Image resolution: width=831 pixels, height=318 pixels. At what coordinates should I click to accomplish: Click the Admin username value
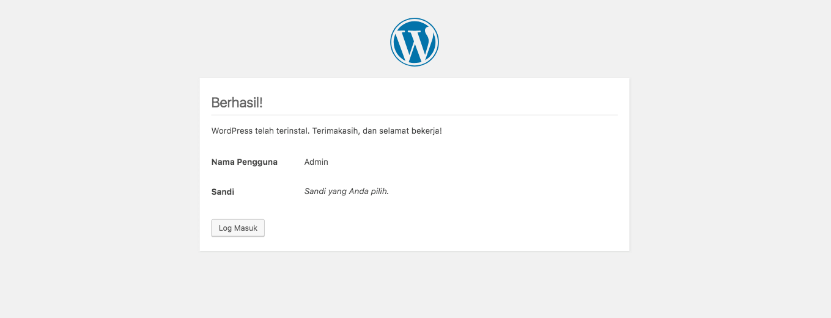point(316,162)
